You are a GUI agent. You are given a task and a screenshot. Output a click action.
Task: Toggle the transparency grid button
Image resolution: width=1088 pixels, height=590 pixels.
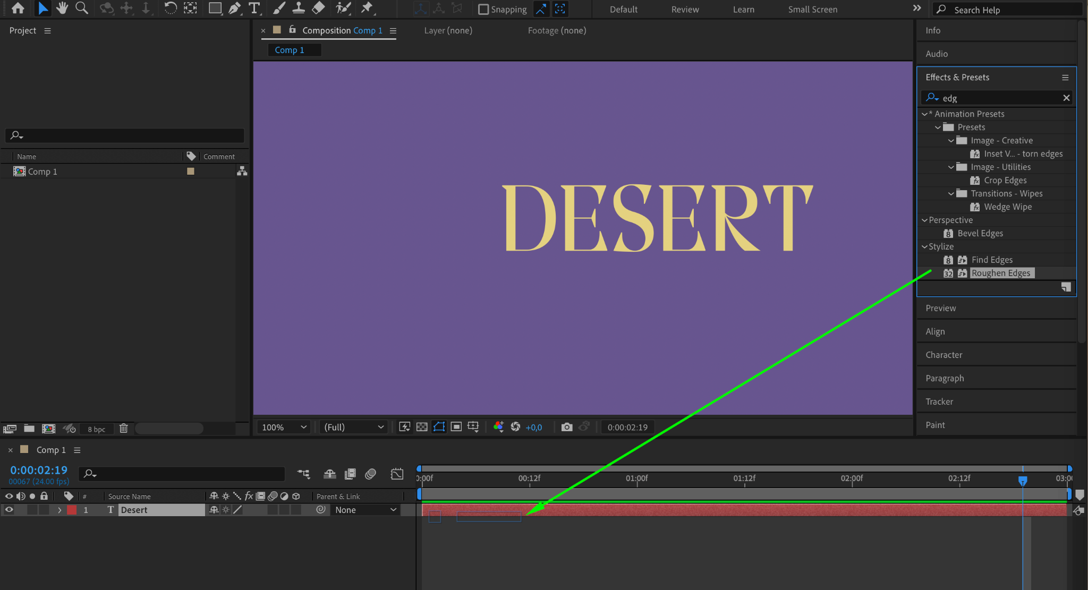click(422, 427)
